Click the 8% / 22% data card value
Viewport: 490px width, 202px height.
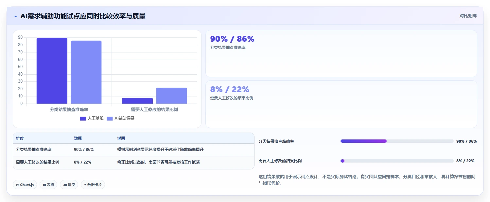(230, 89)
